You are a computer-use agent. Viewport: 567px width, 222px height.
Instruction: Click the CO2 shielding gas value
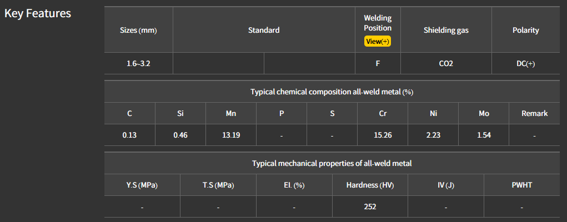pyautogui.click(x=446, y=64)
